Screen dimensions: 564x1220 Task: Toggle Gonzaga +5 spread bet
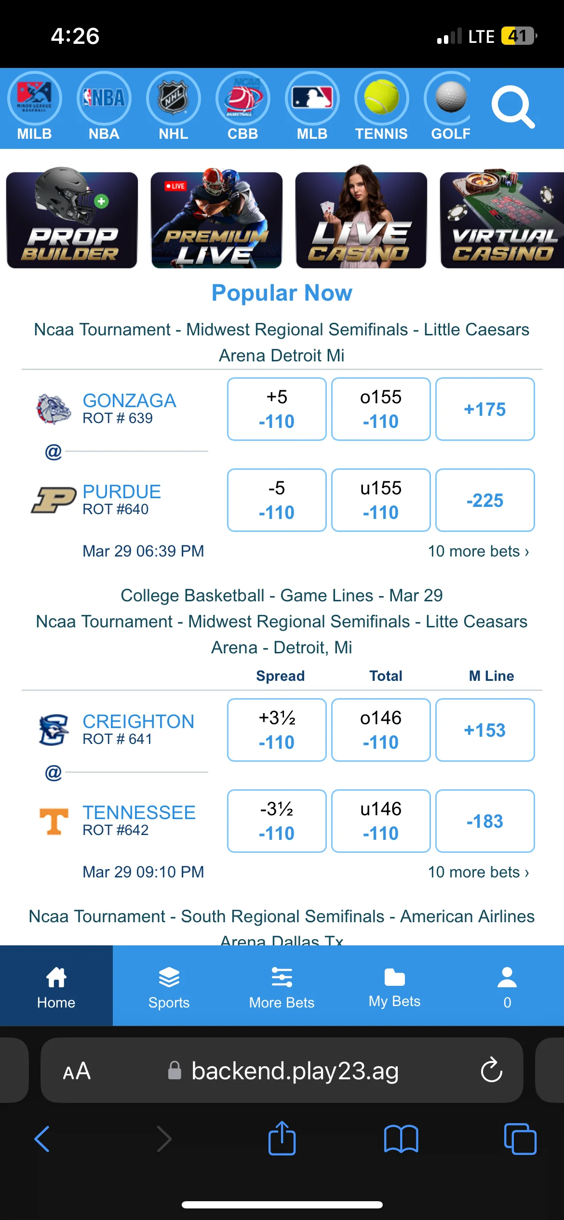[x=277, y=409]
